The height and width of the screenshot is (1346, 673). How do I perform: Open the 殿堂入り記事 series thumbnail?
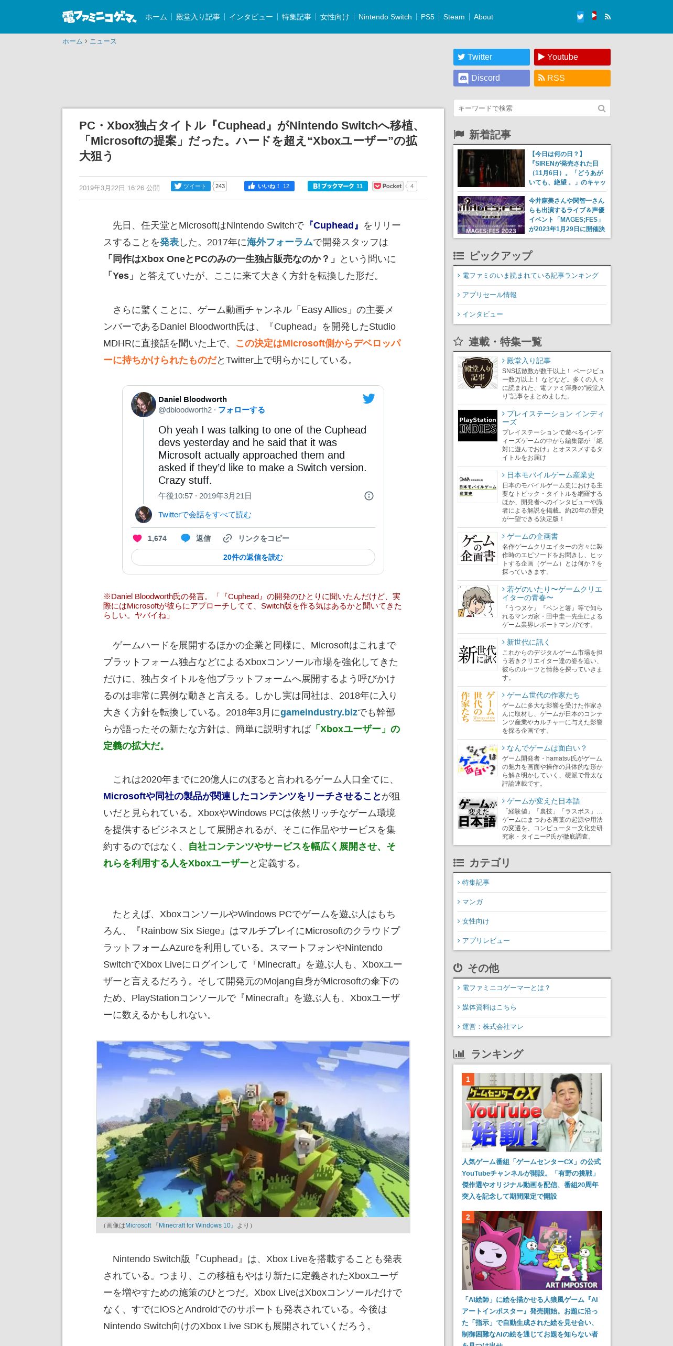[x=477, y=373]
